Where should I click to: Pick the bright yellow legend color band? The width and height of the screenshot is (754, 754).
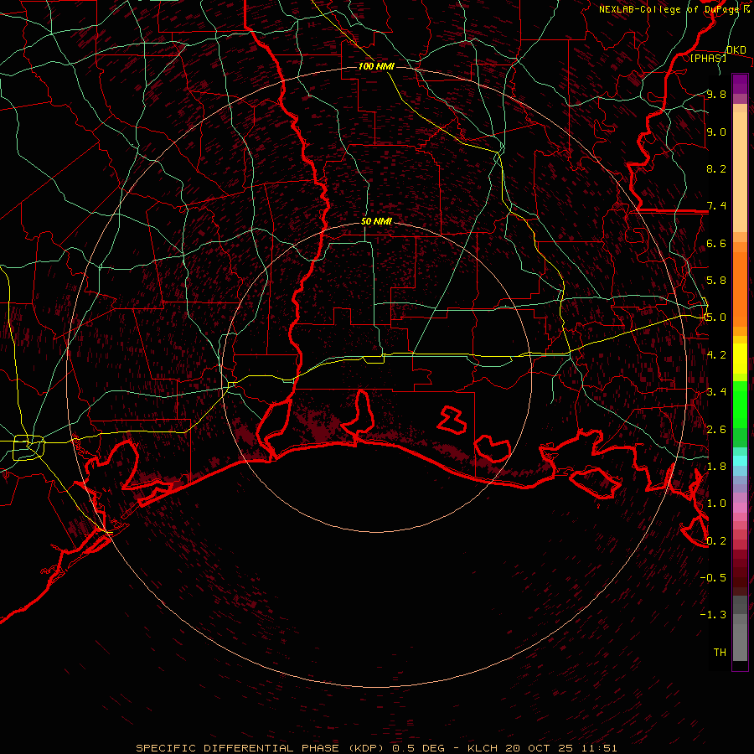740,359
